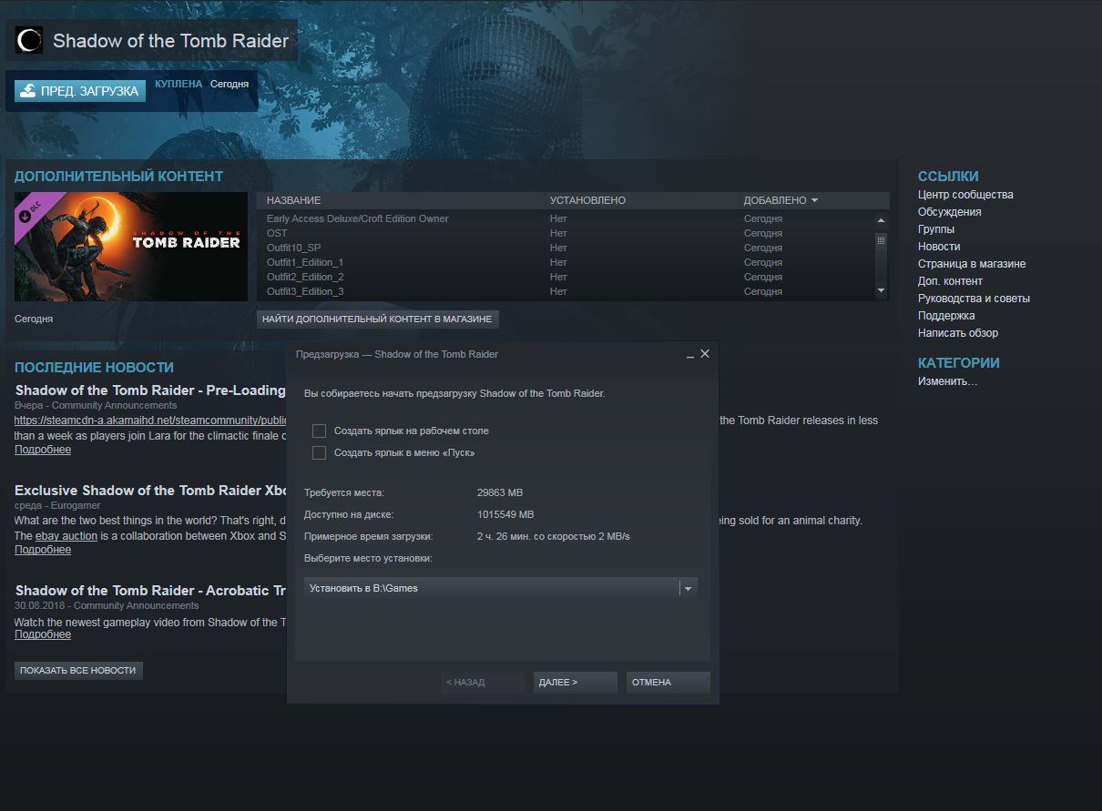Click the DLC list scroll-up arrow
The width and height of the screenshot is (1102, 811).
[x=881, y=219]
